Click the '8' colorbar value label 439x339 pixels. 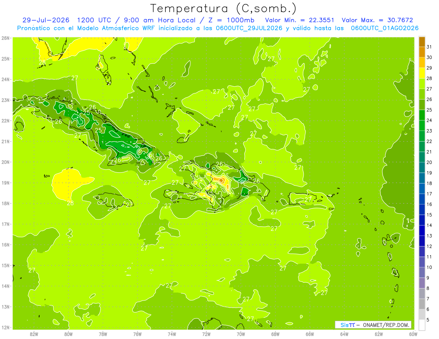[x=428, y=288]
